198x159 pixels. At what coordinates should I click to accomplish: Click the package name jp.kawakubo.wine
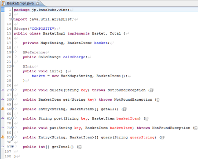(50, 10)
